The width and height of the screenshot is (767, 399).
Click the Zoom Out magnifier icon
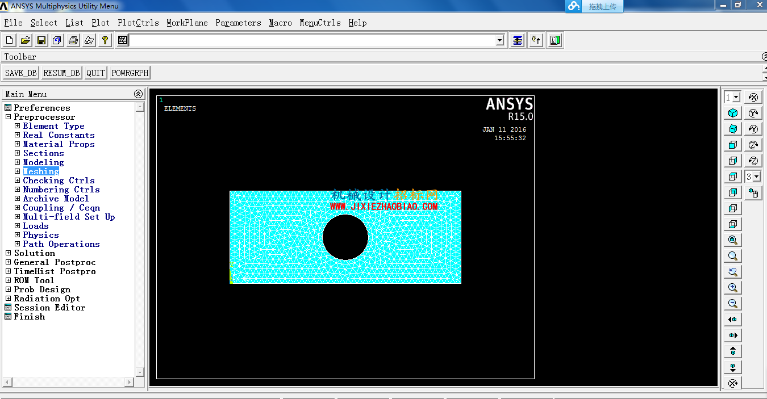pos(733,304)
